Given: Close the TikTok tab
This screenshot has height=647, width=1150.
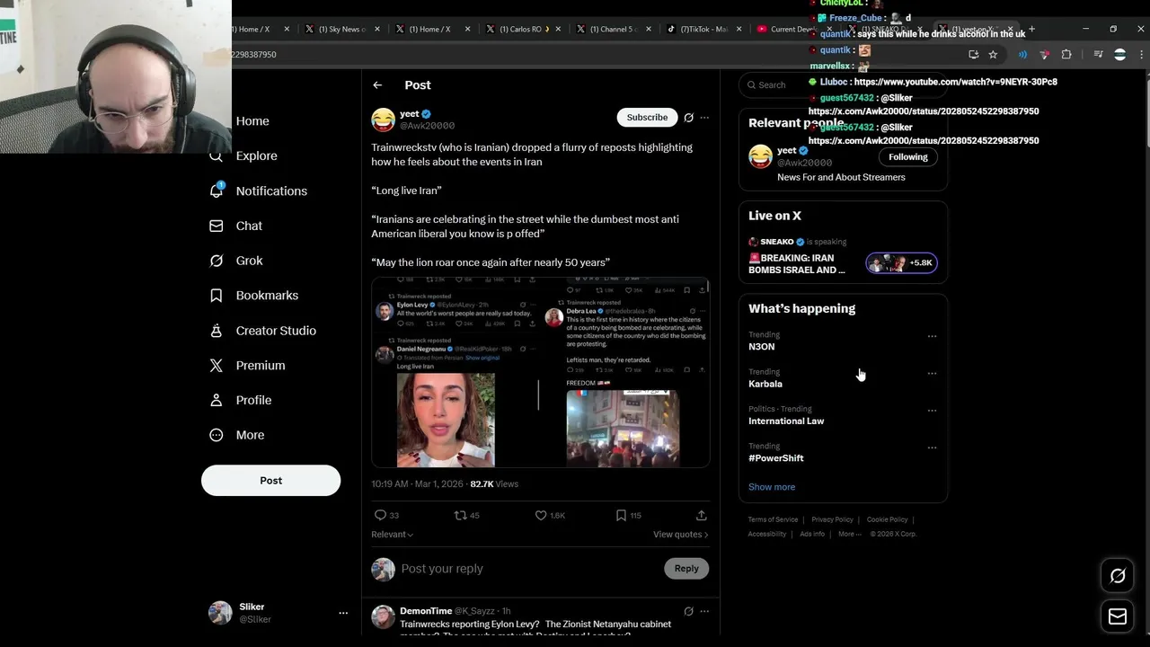Looking at the screenshot, I should click(740, 29).
